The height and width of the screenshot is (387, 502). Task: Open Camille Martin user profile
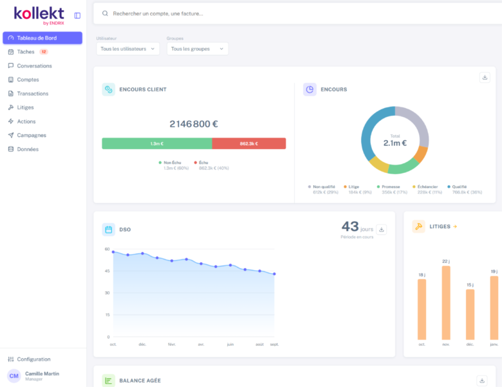[42, 376]
